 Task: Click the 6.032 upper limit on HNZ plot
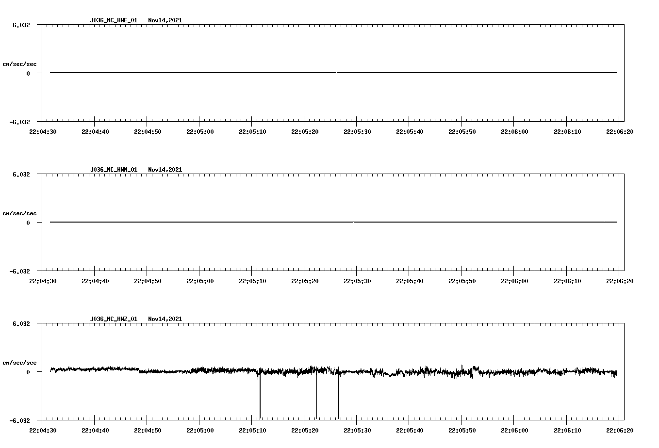coord(21,323)
